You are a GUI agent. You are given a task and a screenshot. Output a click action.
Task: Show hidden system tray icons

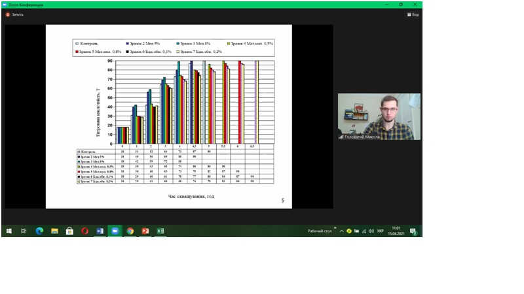pos(341,231)
